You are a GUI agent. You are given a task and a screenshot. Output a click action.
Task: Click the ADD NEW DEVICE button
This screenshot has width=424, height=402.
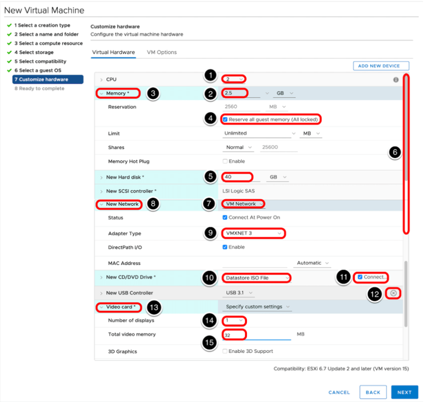pos(381,66)
